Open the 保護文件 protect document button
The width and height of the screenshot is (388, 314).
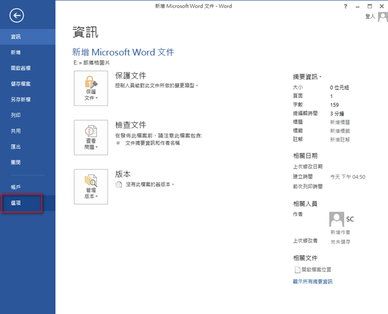pos(91,89)
